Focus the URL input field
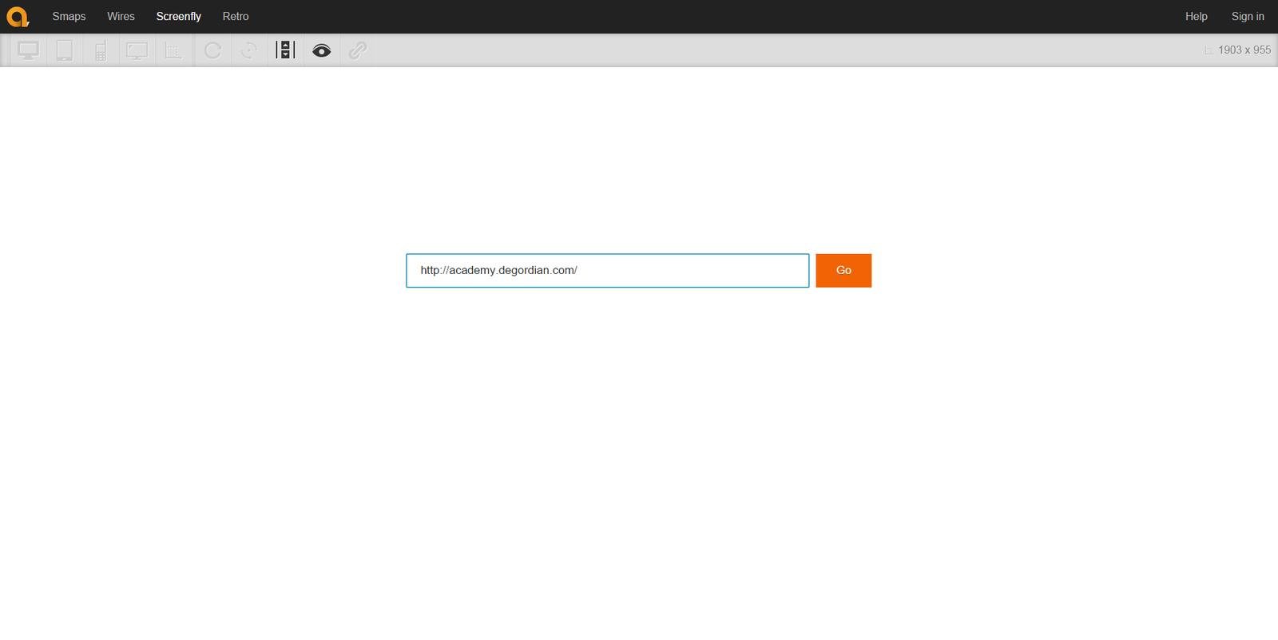 click(x=608, y=271)
